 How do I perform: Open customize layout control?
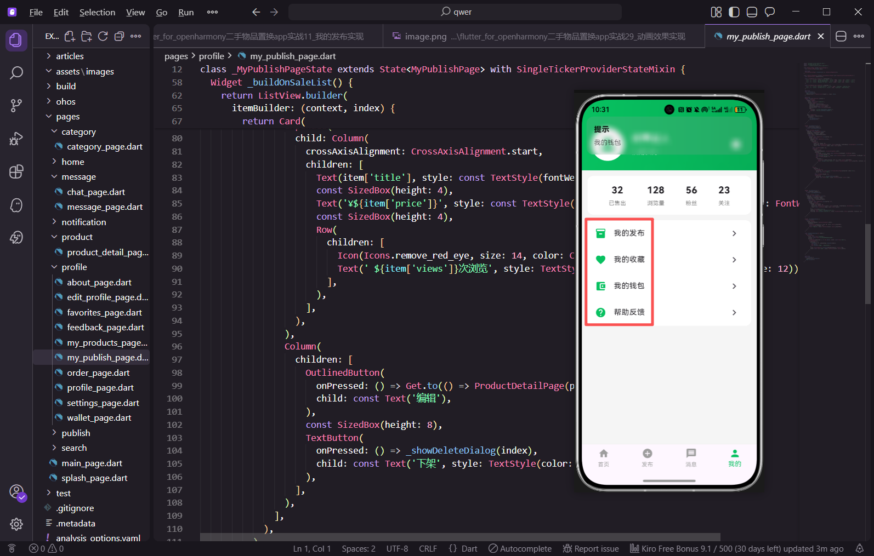(x=716, y=12)
